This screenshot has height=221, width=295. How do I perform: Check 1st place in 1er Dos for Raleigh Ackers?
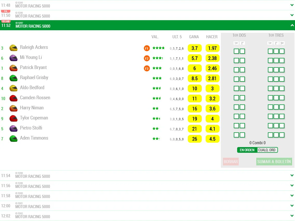(236, 51)
